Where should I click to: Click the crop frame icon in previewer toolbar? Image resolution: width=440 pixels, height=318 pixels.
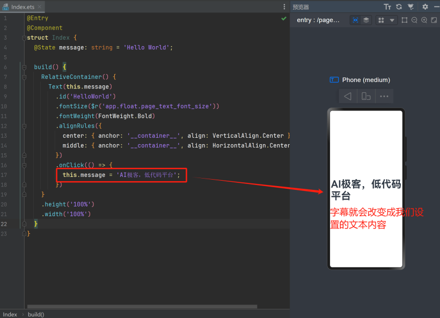pos(405,20)
